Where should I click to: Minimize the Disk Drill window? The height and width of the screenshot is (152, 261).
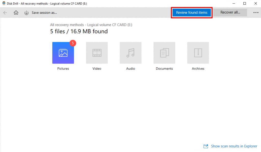(234, 3)
